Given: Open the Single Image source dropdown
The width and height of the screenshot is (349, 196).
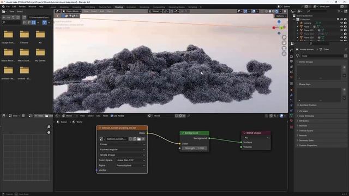Looking at the screenshot, I should [122, 155].
